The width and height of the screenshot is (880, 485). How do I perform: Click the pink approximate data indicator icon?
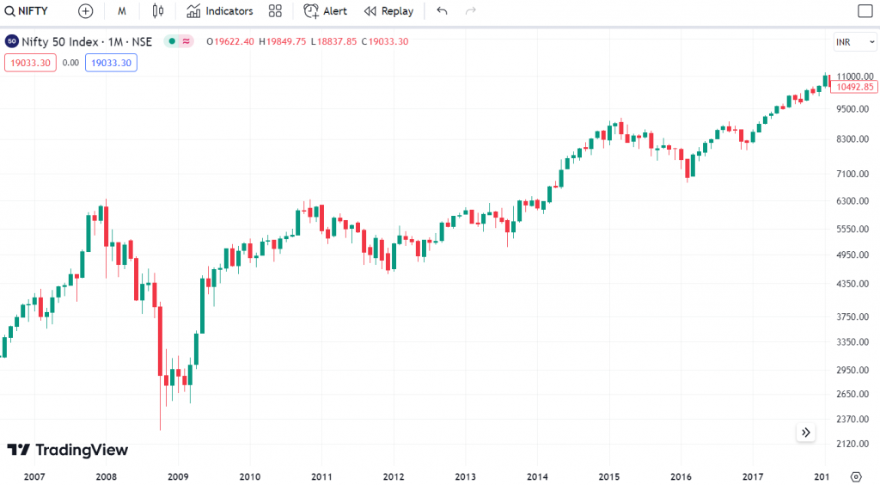[x=186, y=41]
